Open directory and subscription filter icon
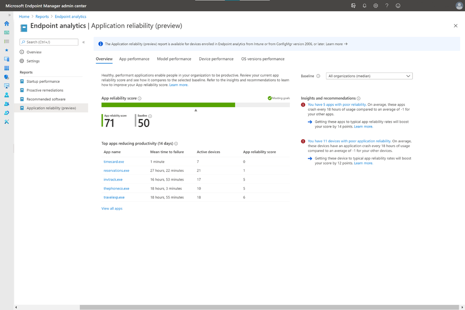 click(353, 6)
